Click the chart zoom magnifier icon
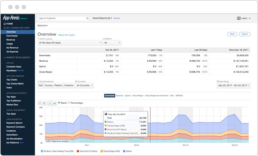258x156 pixels. [x=44, y=103]
